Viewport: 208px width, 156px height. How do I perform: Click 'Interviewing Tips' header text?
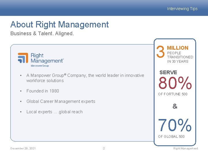182,9
